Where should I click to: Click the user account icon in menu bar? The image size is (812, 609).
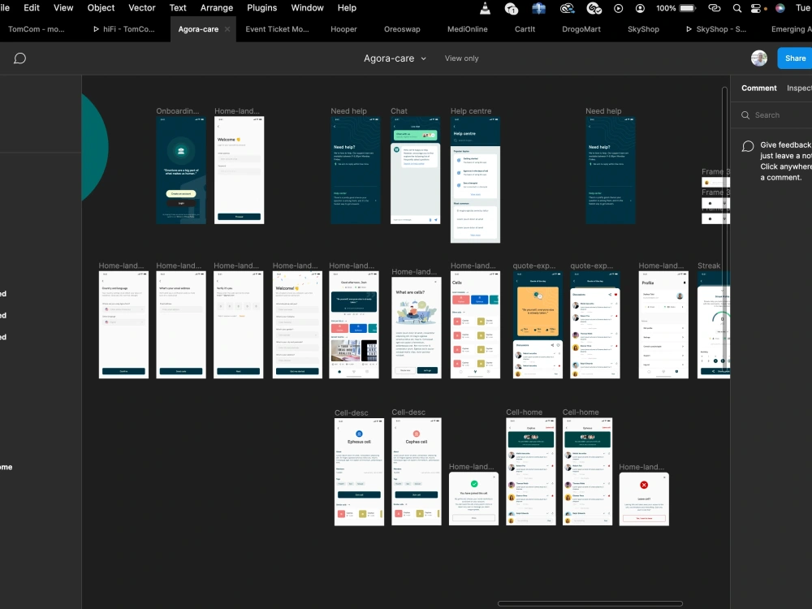(640, 8)
